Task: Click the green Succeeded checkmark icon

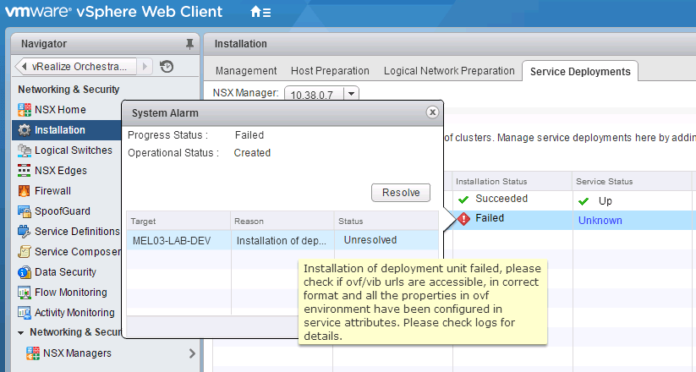Action: 463,200
